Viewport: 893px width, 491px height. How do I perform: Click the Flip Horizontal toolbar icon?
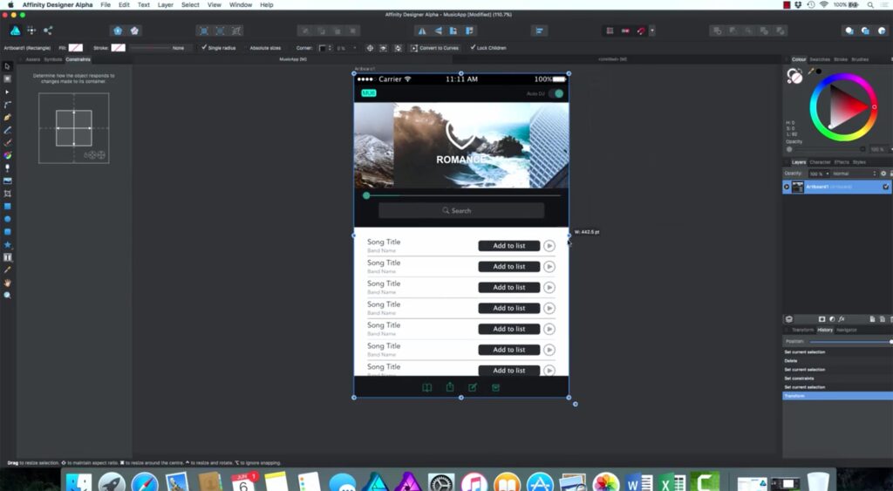(422, 31)
